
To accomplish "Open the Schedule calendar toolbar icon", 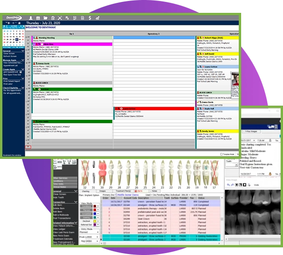I will (x=38, y=18).
